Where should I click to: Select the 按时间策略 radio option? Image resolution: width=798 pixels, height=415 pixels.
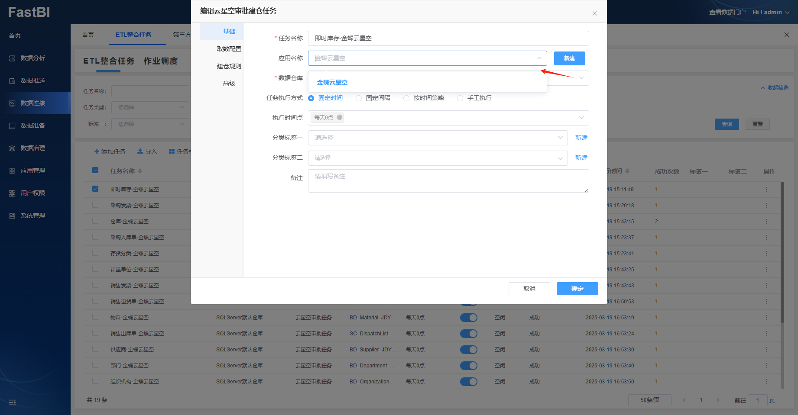point(406,98)
